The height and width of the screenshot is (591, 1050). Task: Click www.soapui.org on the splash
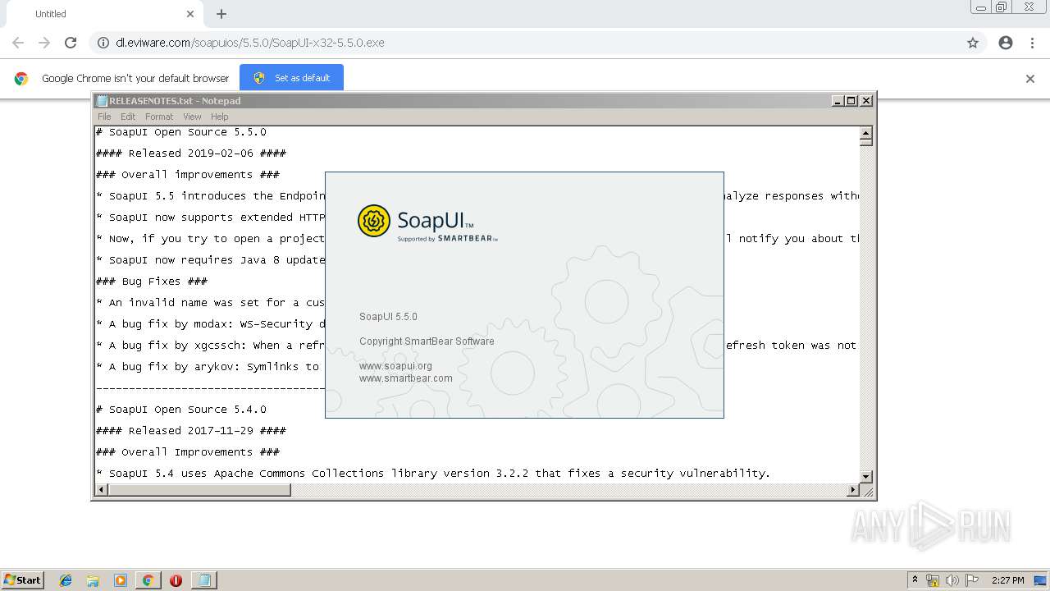395,366
